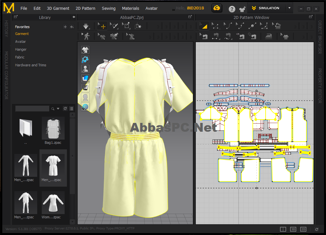The height and width of the screenshot is (235, 326).
Task: Select the Polygon pattern creation tool
Action: (276, 26)
